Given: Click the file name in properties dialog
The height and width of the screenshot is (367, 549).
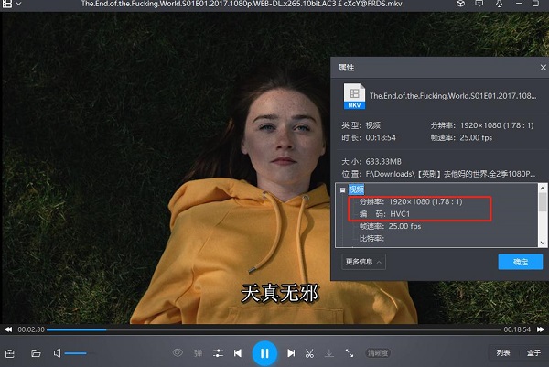Looking at the screenshot, I should tap(453, 95).
